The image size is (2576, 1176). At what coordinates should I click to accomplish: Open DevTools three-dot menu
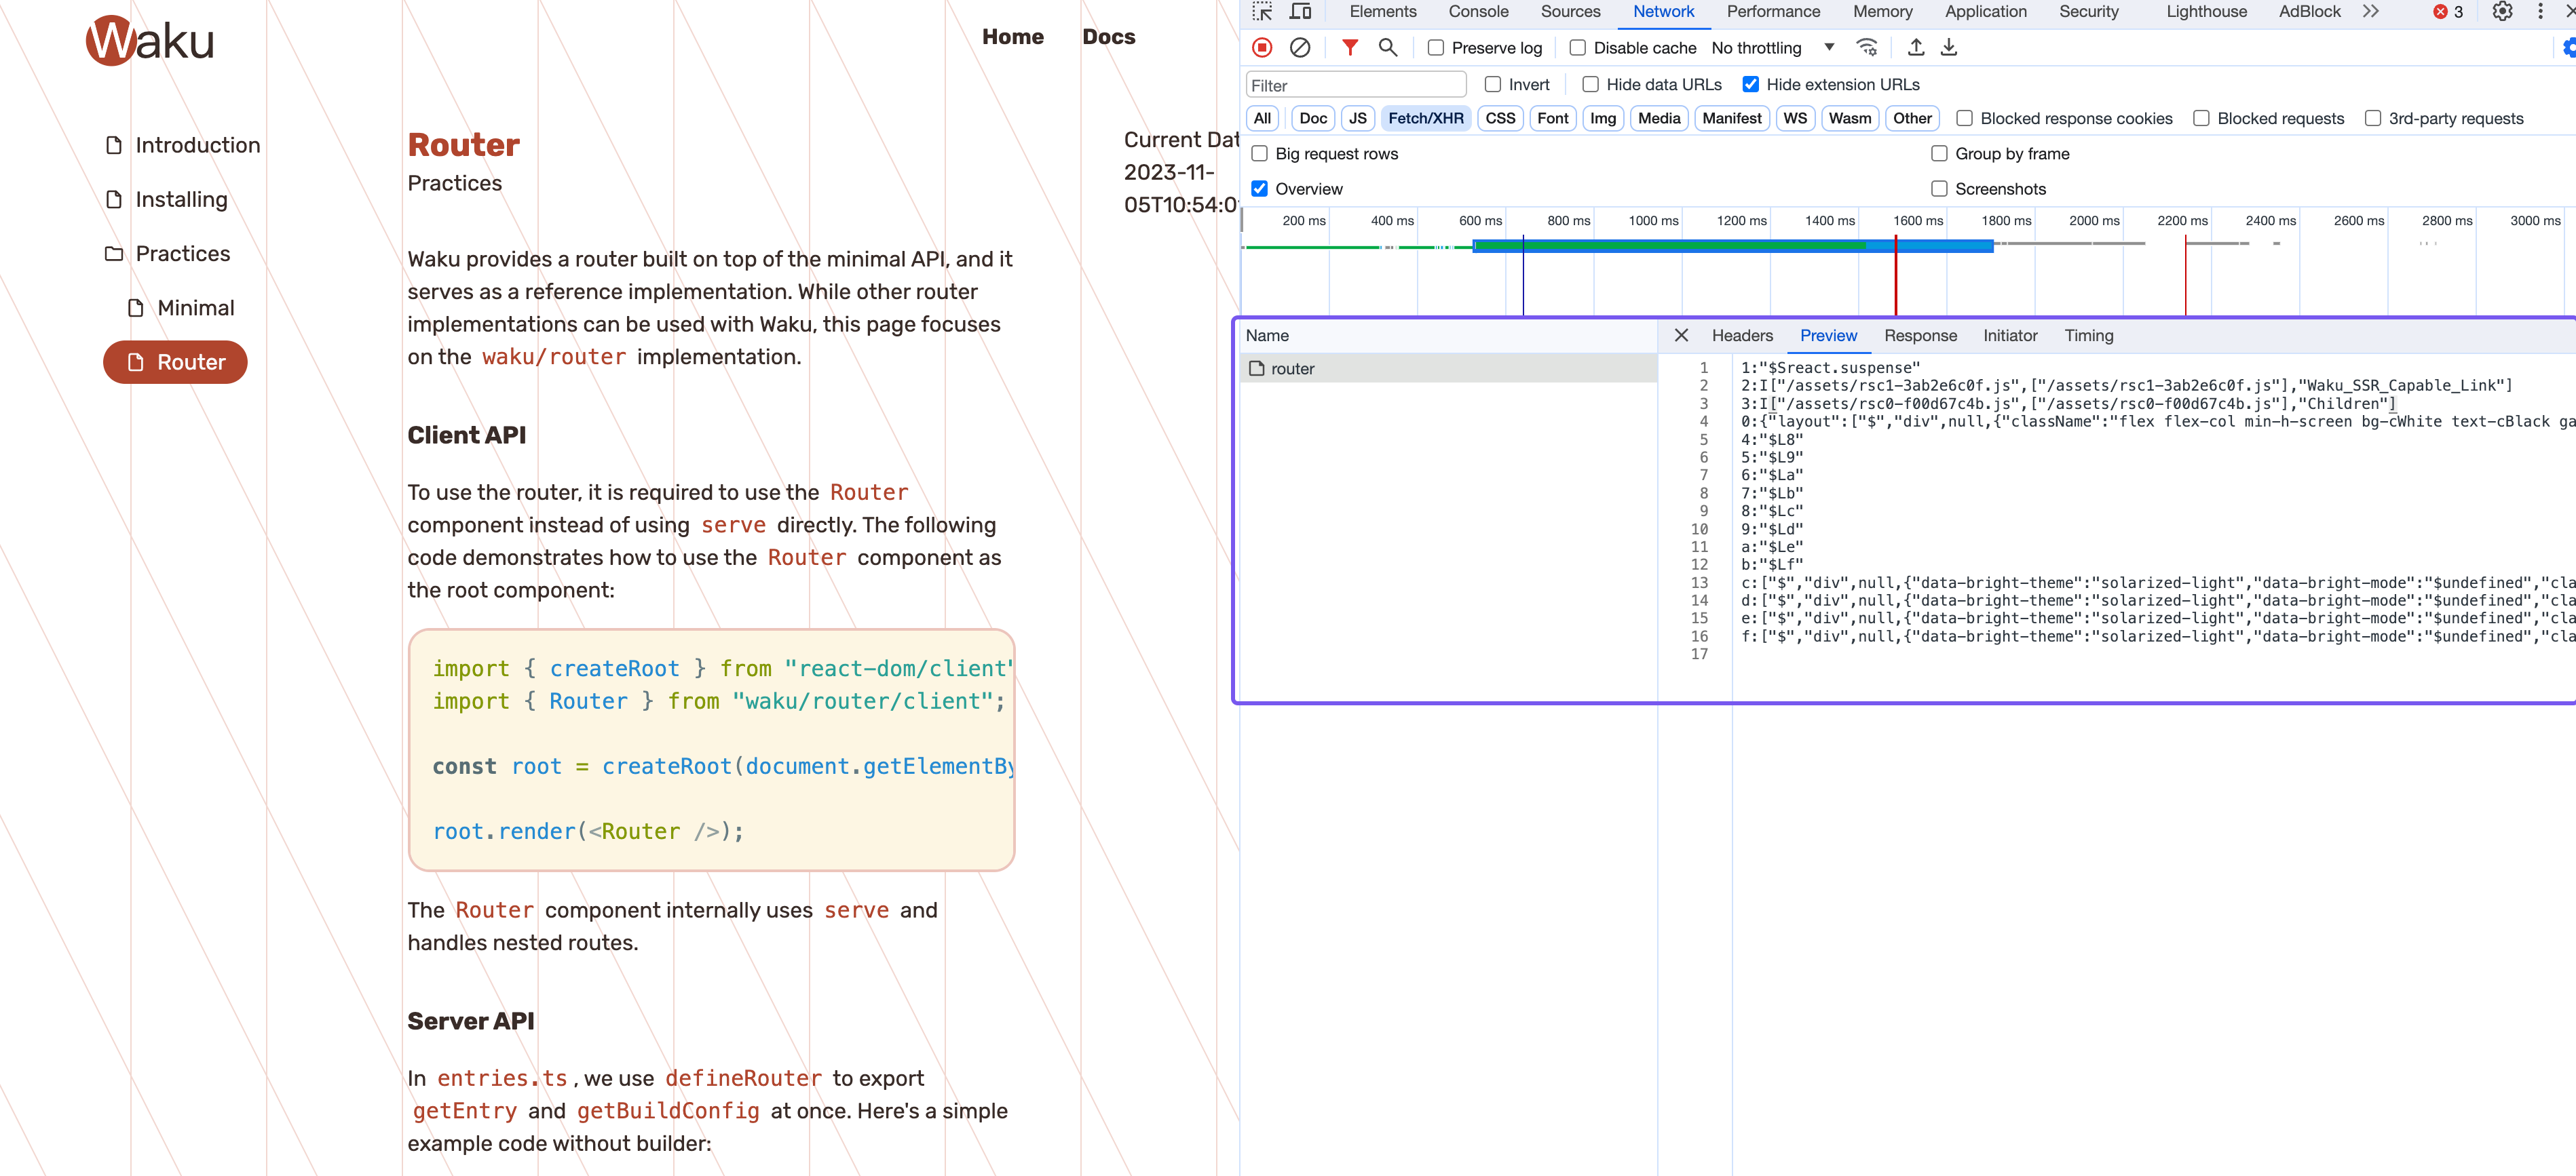(2540, 12)
